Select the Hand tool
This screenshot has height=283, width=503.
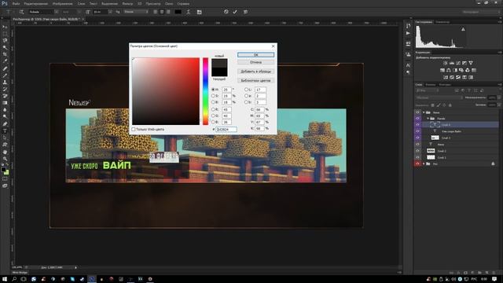tap(5, 152)
